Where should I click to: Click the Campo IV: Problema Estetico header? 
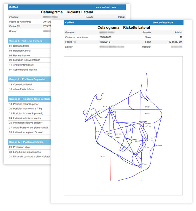(29, 142)
